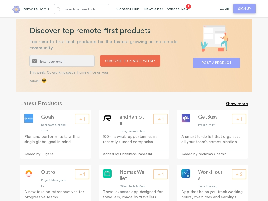Image resolution: width=268 pixels, height=201 pixels.
Task: Click the NomadWallet wallet icon
Action: [107, 174]
